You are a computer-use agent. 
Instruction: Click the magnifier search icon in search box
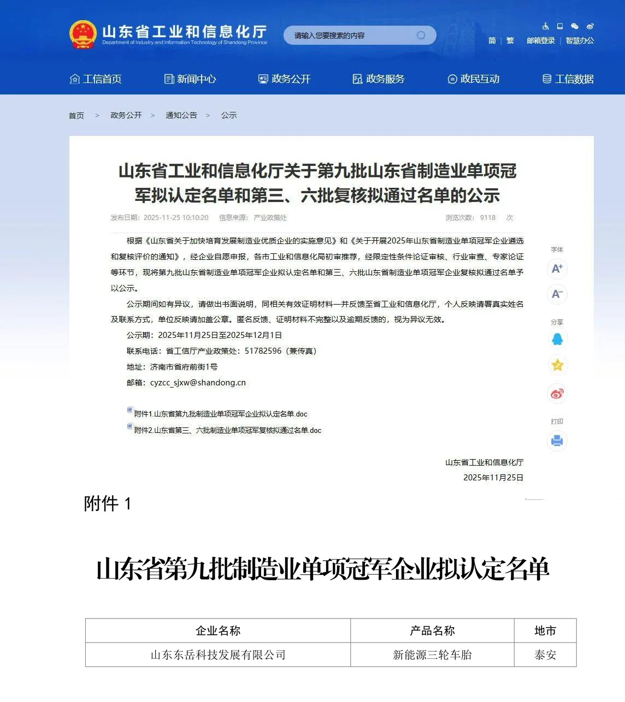point(421,35)
